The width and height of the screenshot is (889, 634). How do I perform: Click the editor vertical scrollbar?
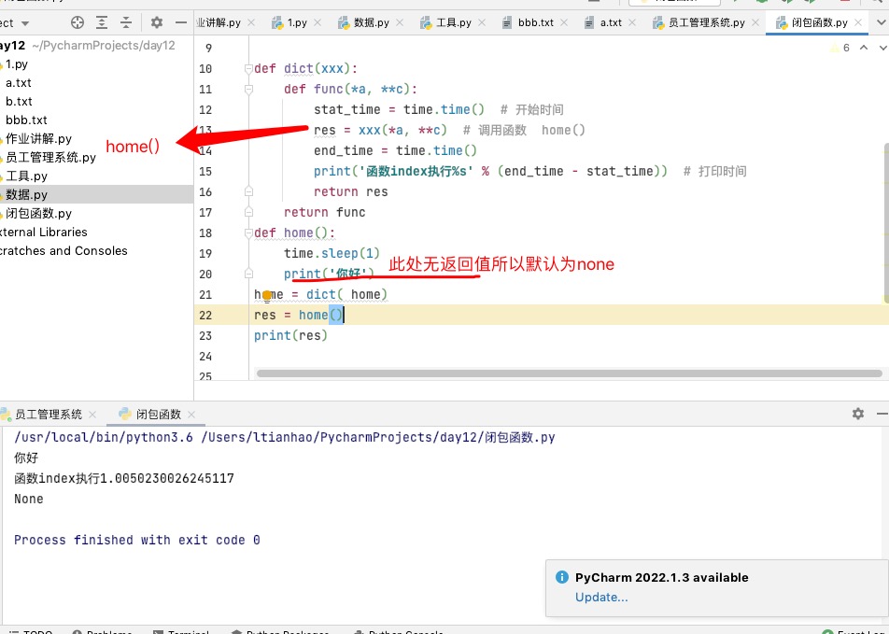(885, 223)
